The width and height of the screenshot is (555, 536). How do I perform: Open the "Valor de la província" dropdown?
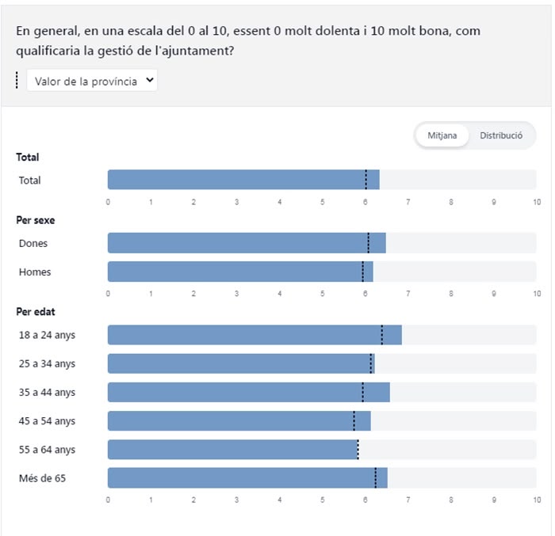[x=91, y=81]
